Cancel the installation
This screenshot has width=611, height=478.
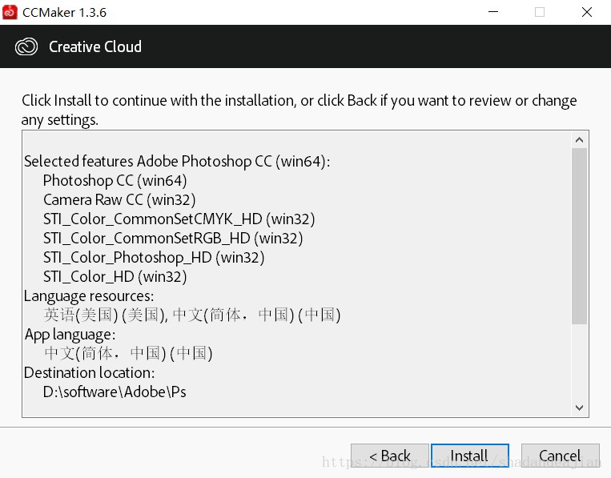561,456
